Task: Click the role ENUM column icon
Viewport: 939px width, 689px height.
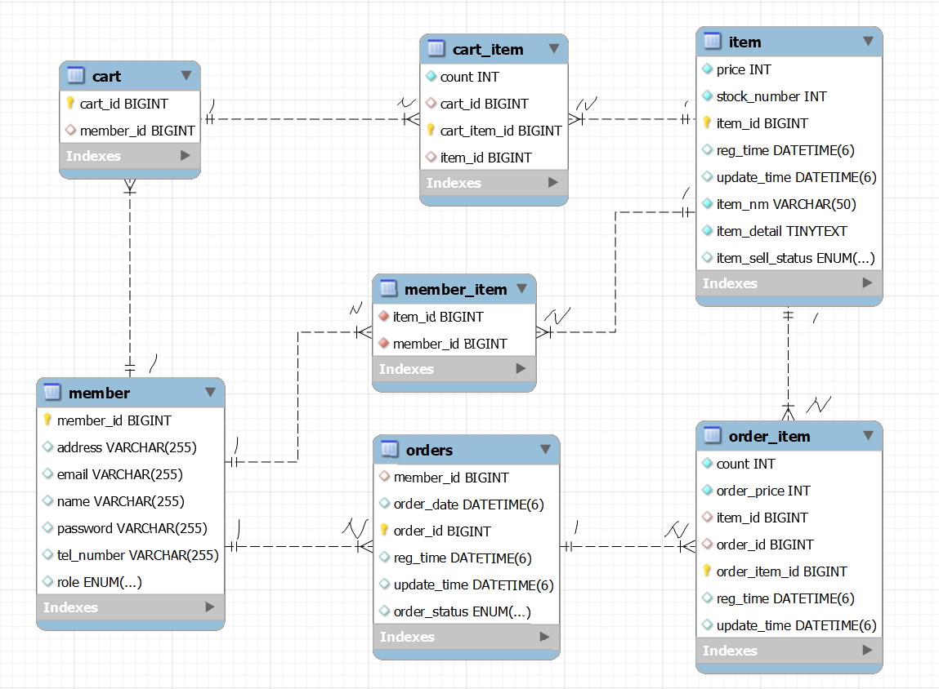Action: coord(48,581)
